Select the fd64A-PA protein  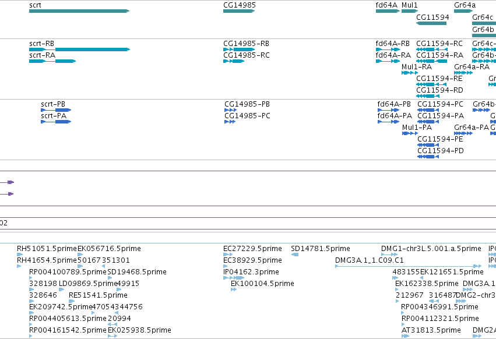pos(388,122)
